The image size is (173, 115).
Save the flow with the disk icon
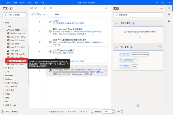[31, 8]
